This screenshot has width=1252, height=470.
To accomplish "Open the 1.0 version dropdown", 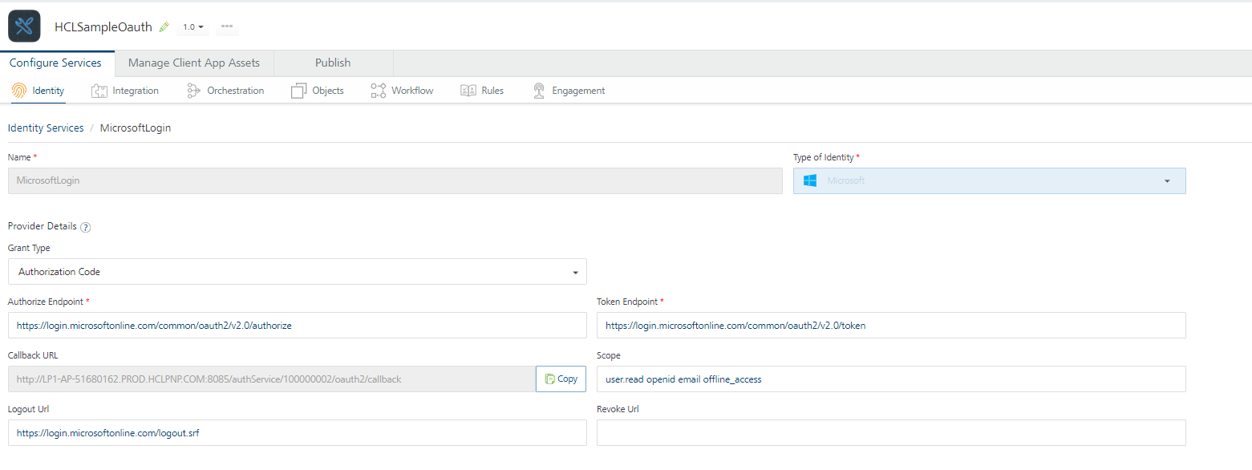I will point(192,27).
